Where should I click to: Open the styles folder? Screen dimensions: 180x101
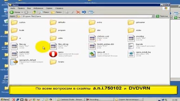click(131, 30)
